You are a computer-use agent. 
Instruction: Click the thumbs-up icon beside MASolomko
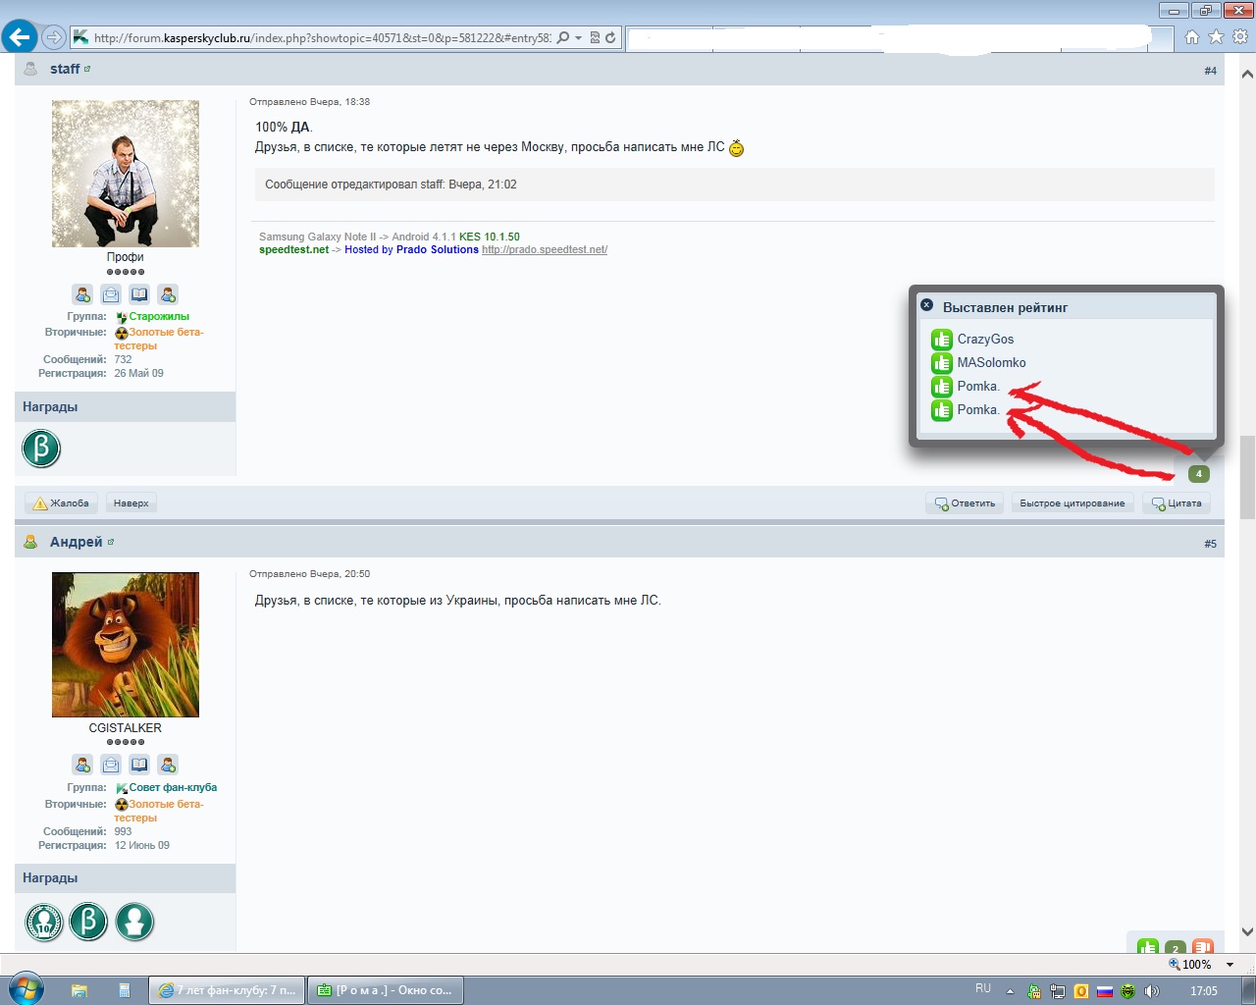[942, 363]
